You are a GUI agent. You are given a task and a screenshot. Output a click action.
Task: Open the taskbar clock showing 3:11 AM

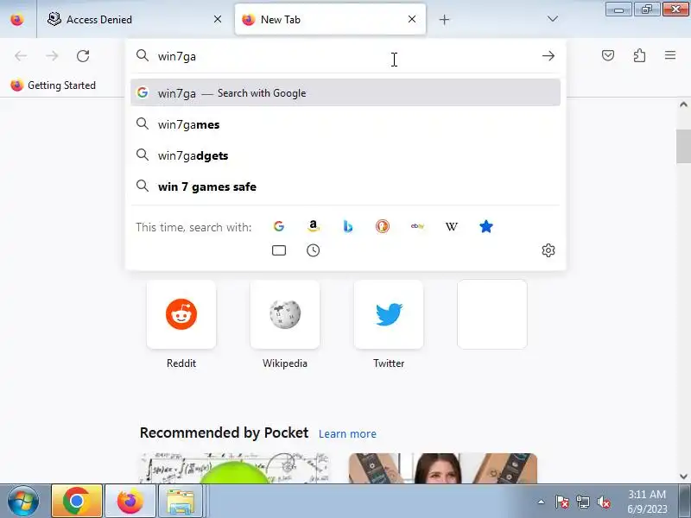[647, 502]
